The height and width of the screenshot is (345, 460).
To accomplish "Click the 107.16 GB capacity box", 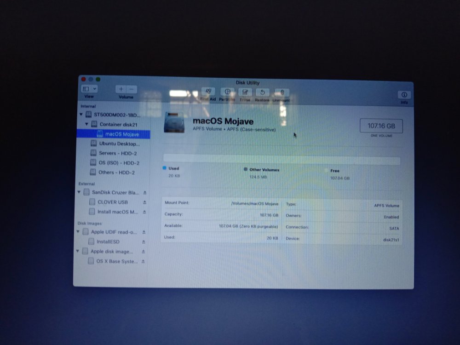I will [381, 126].
